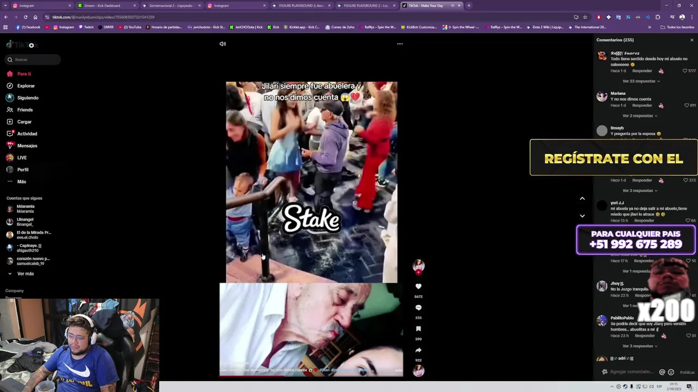Click Publicar comment button

687,372
